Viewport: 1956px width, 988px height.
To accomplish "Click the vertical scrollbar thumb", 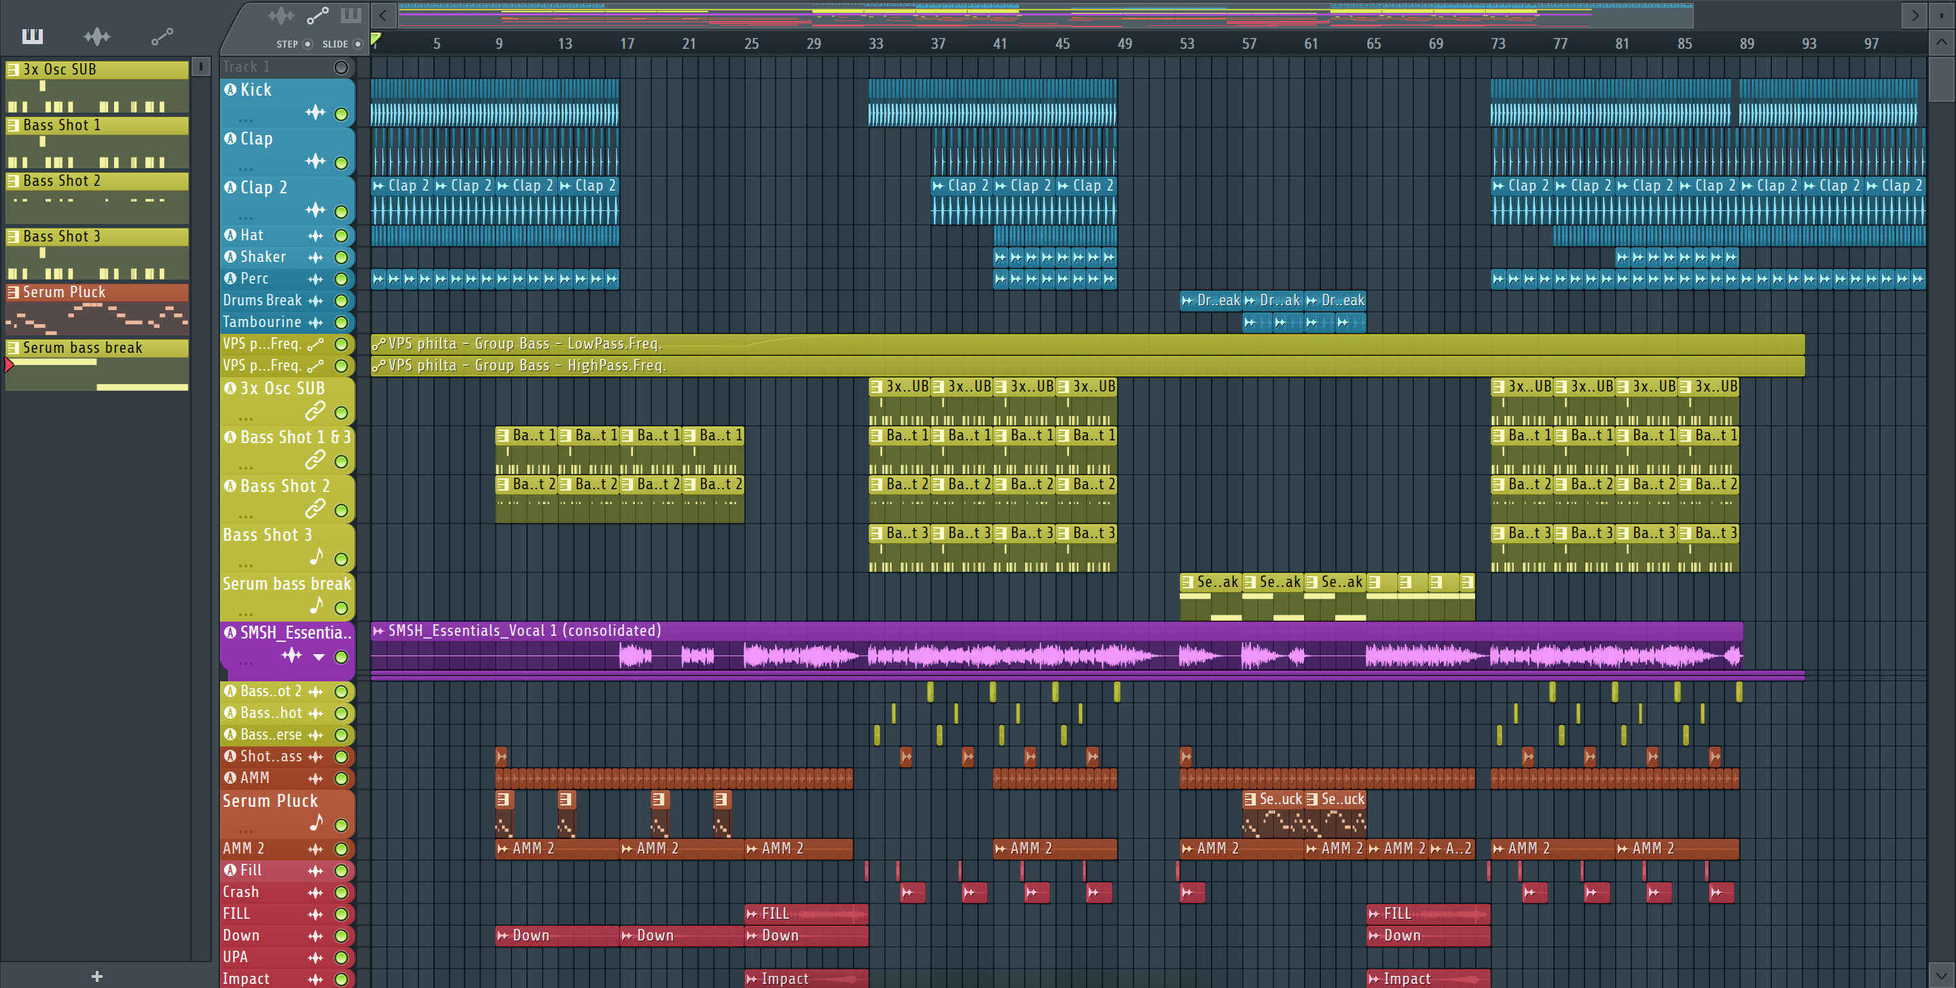I will coord(1941,78).
